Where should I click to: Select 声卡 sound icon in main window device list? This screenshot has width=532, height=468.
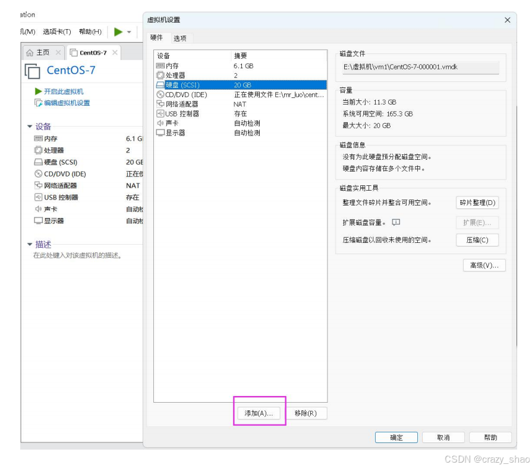pyautogui.click(x=38, y=209)
